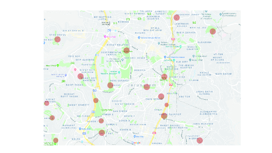This screenshot has width=272, height=153.
Task: Select the red circle at Emek Refaim
Action: [x=161, y=96]
